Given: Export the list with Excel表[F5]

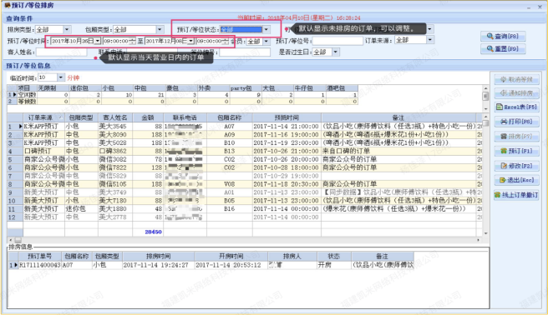Looking at the screenshot, I should pyautogui.click(x=516, y=107).
